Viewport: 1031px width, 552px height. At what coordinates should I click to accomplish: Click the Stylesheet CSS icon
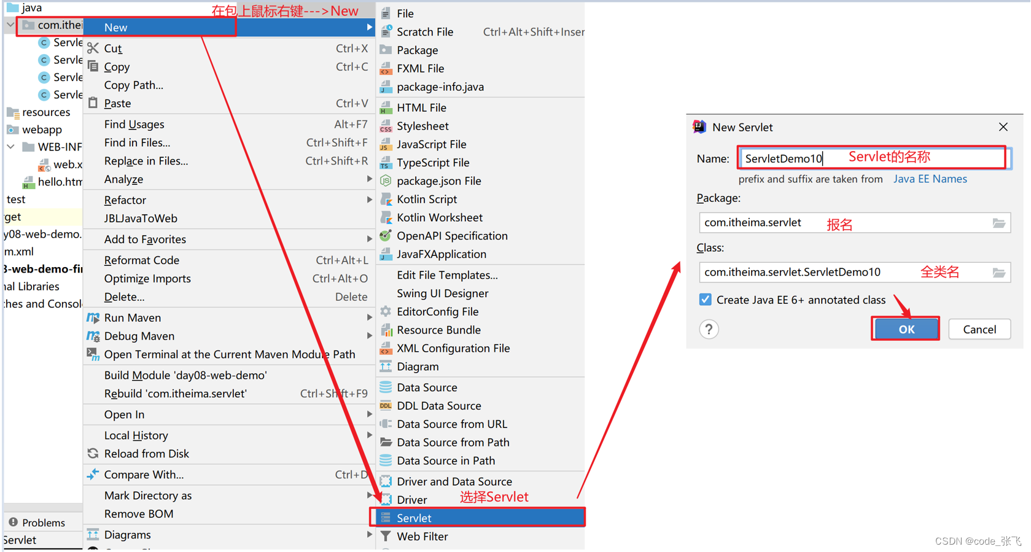[x=386, y=126]
